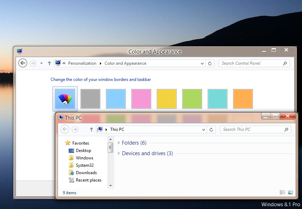Open Color and Appearance title bar system icon

[19, 51]
